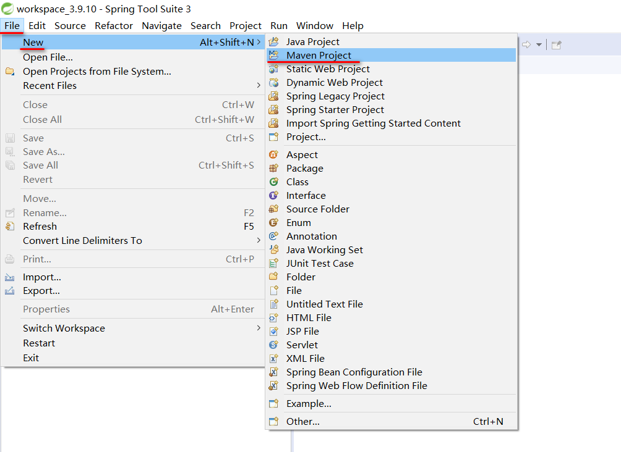Open the forward navigation history dropdown arrow
Image resolution: width=621 pixels, height=452 pixels.
(539, 44)
